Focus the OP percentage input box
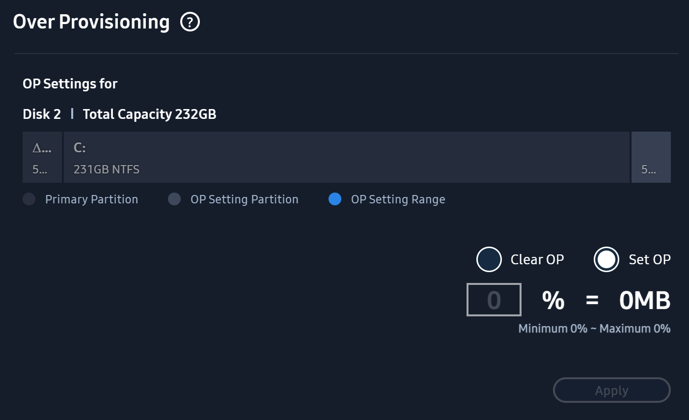The width and height of the screenshot is (689, 420). [x=494, y=300]
